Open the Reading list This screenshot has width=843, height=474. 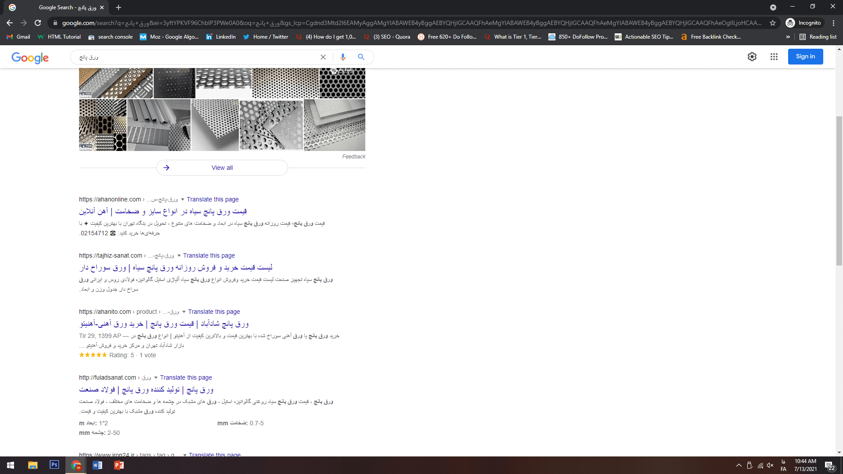(x=818, y=37)
